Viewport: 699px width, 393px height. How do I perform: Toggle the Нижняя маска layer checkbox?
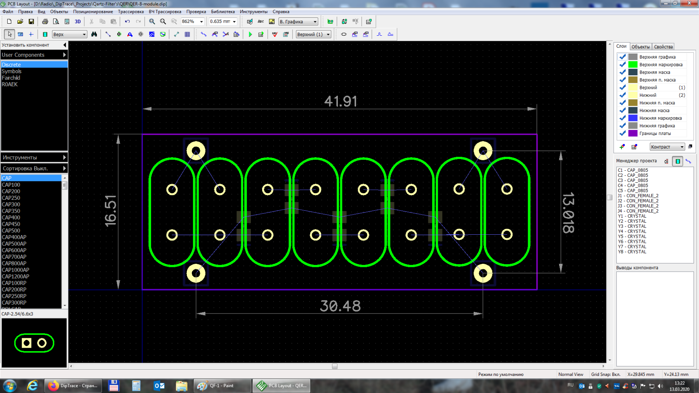pos(622,111)
